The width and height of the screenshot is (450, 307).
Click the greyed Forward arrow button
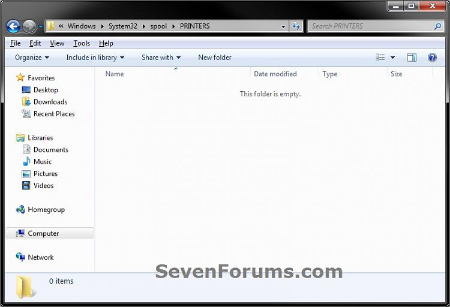pos(29,26)
